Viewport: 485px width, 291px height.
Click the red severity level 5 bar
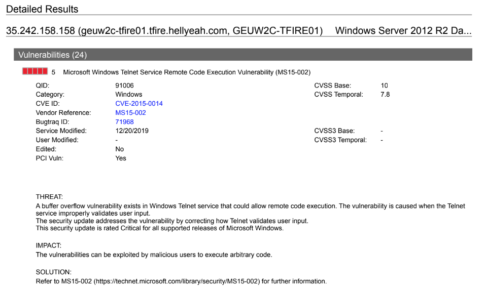tap(35, 71)
